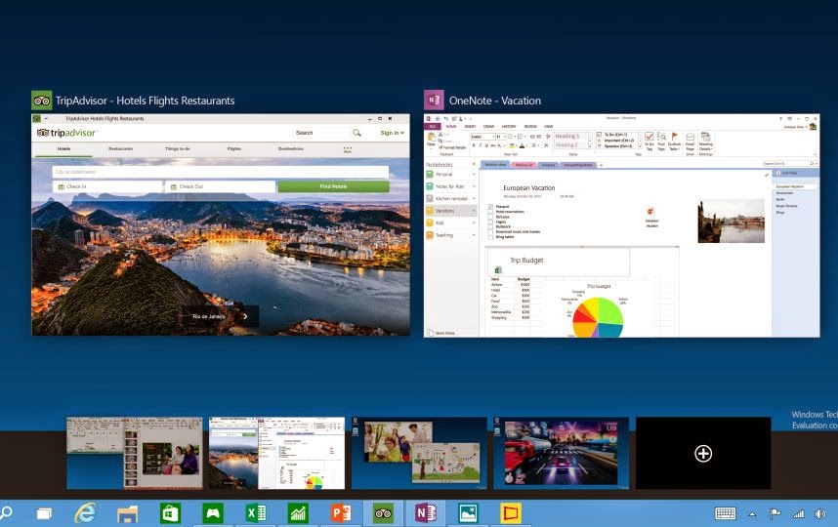Open Internet Explorer from the taskbar
The image size is (838, 527).
click(x=85, y=513)
